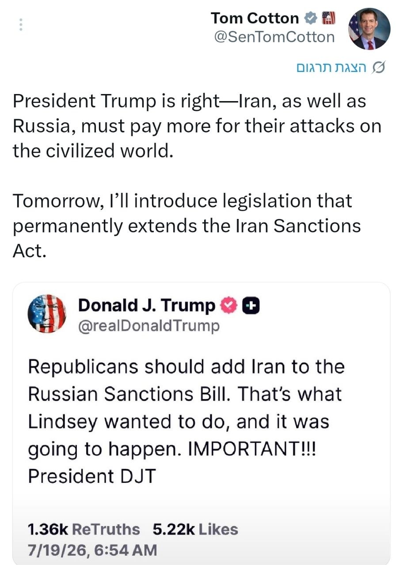Click the Iran Sanctions Act paragraph

pos(186,226)
